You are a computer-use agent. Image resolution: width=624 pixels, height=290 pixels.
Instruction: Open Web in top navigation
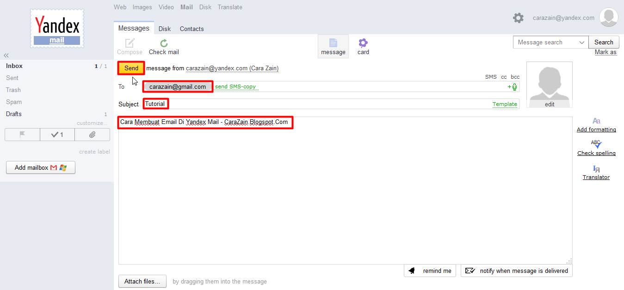pyautogui.click(x=120, y=7)
